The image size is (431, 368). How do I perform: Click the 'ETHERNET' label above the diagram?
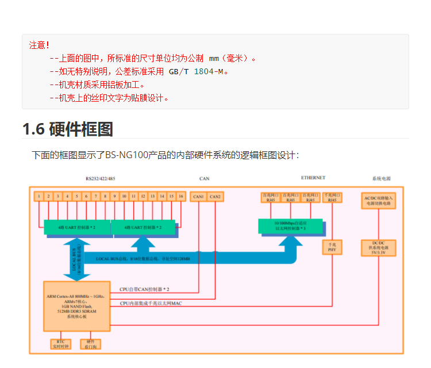(x=313, y=178)
